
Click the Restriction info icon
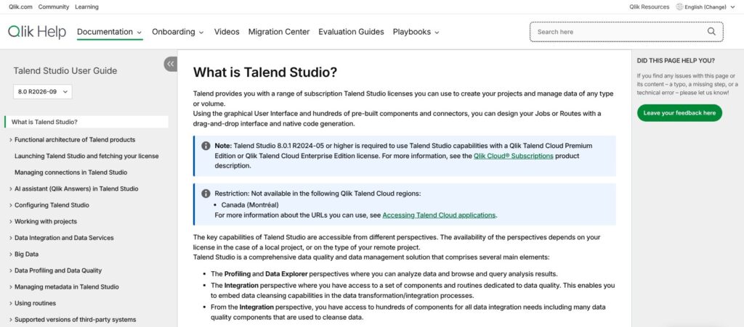coord(206,194)
